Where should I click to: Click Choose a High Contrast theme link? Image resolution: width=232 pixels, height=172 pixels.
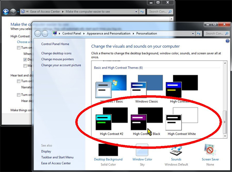[25, 42]
